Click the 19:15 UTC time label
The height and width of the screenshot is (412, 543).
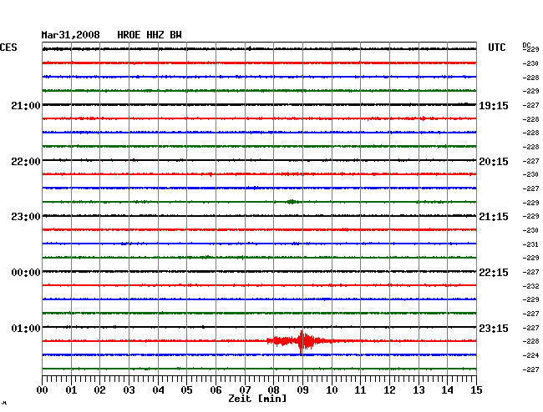(x=494, y=106)
